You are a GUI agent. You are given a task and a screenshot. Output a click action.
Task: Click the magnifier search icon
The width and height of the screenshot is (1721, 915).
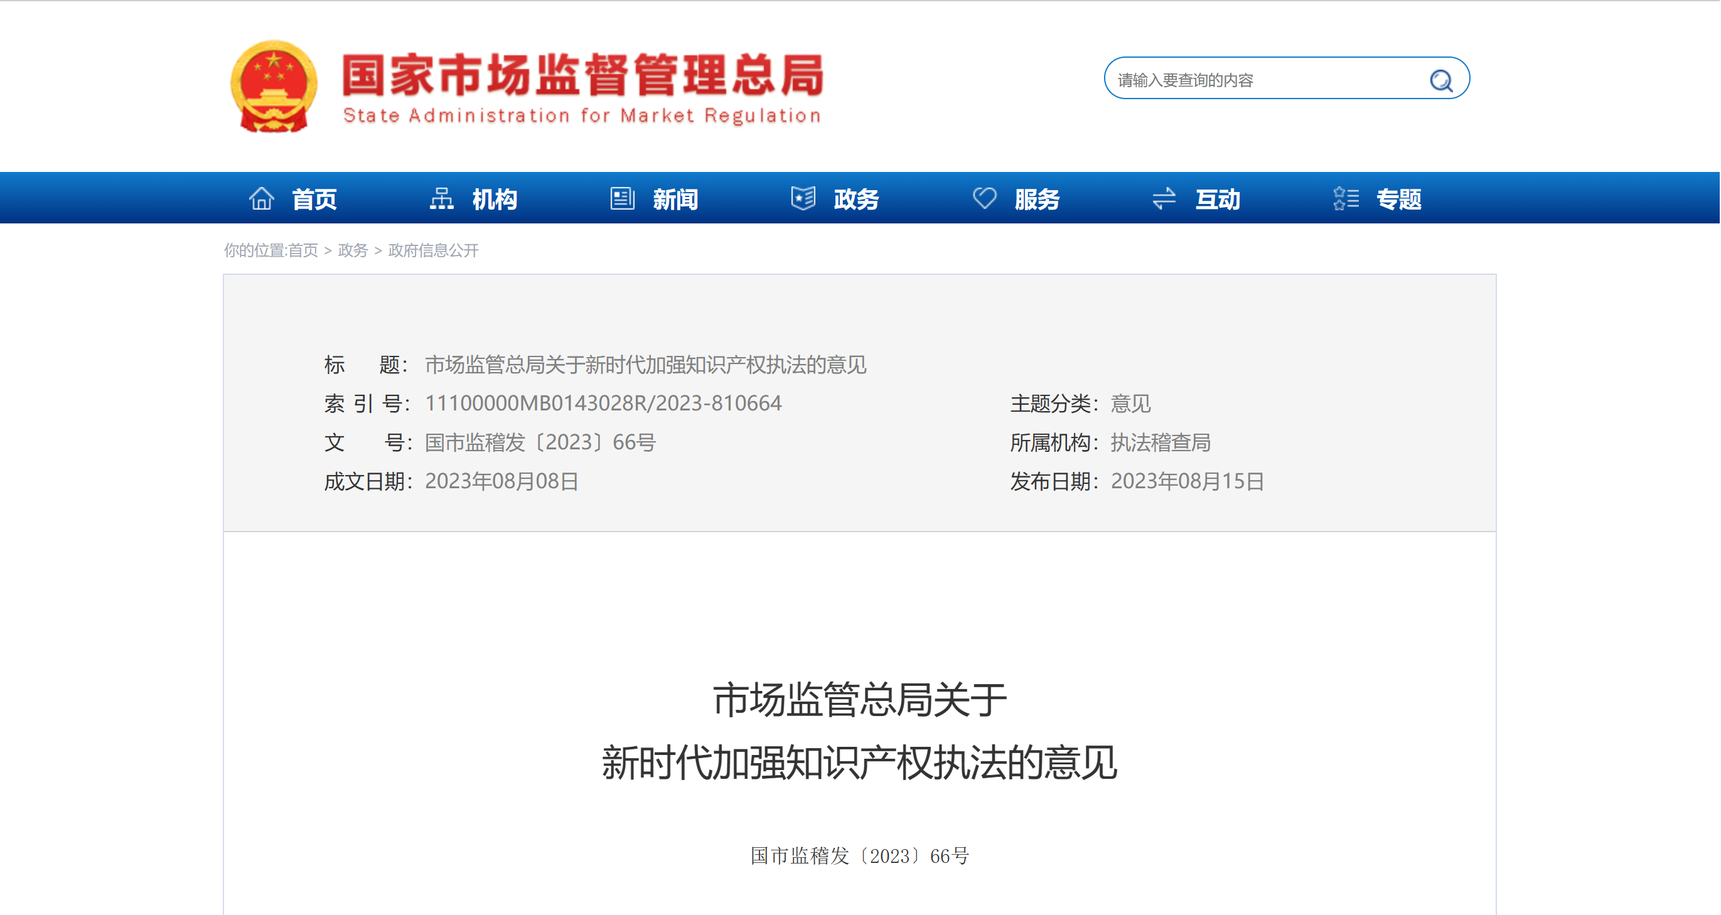tap(1441, 81)
